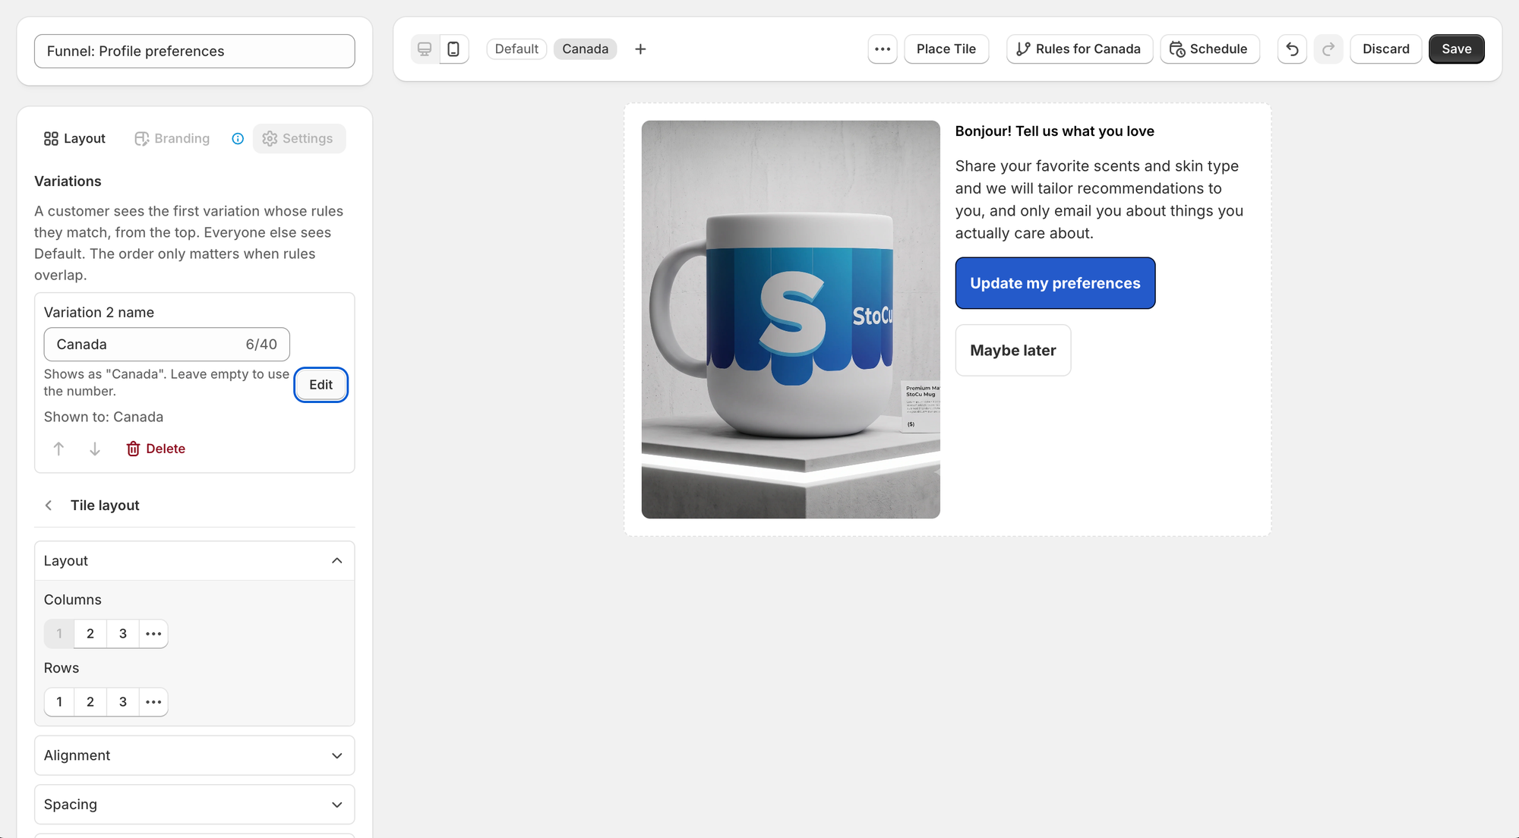Expand the Alignment section

tap(194, 755)
